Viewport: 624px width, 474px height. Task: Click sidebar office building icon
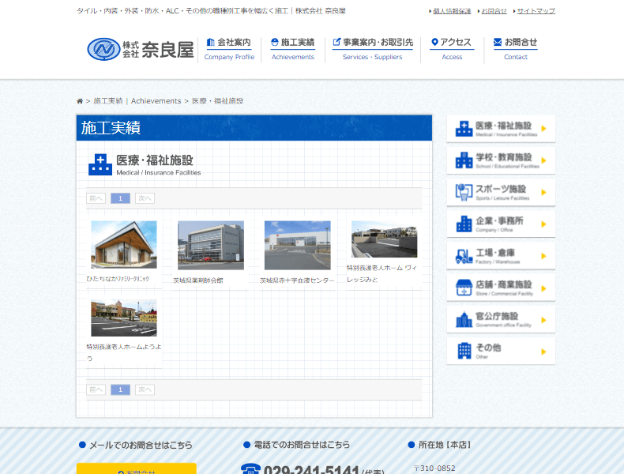point(464,224)
